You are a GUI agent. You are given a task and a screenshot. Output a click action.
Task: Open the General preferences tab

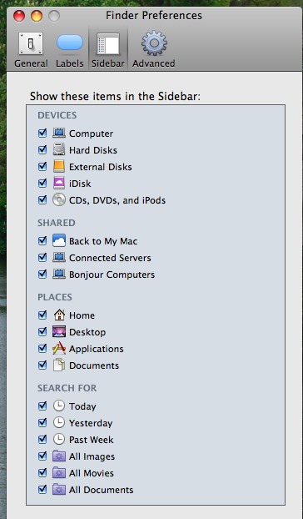pos(31,50)
